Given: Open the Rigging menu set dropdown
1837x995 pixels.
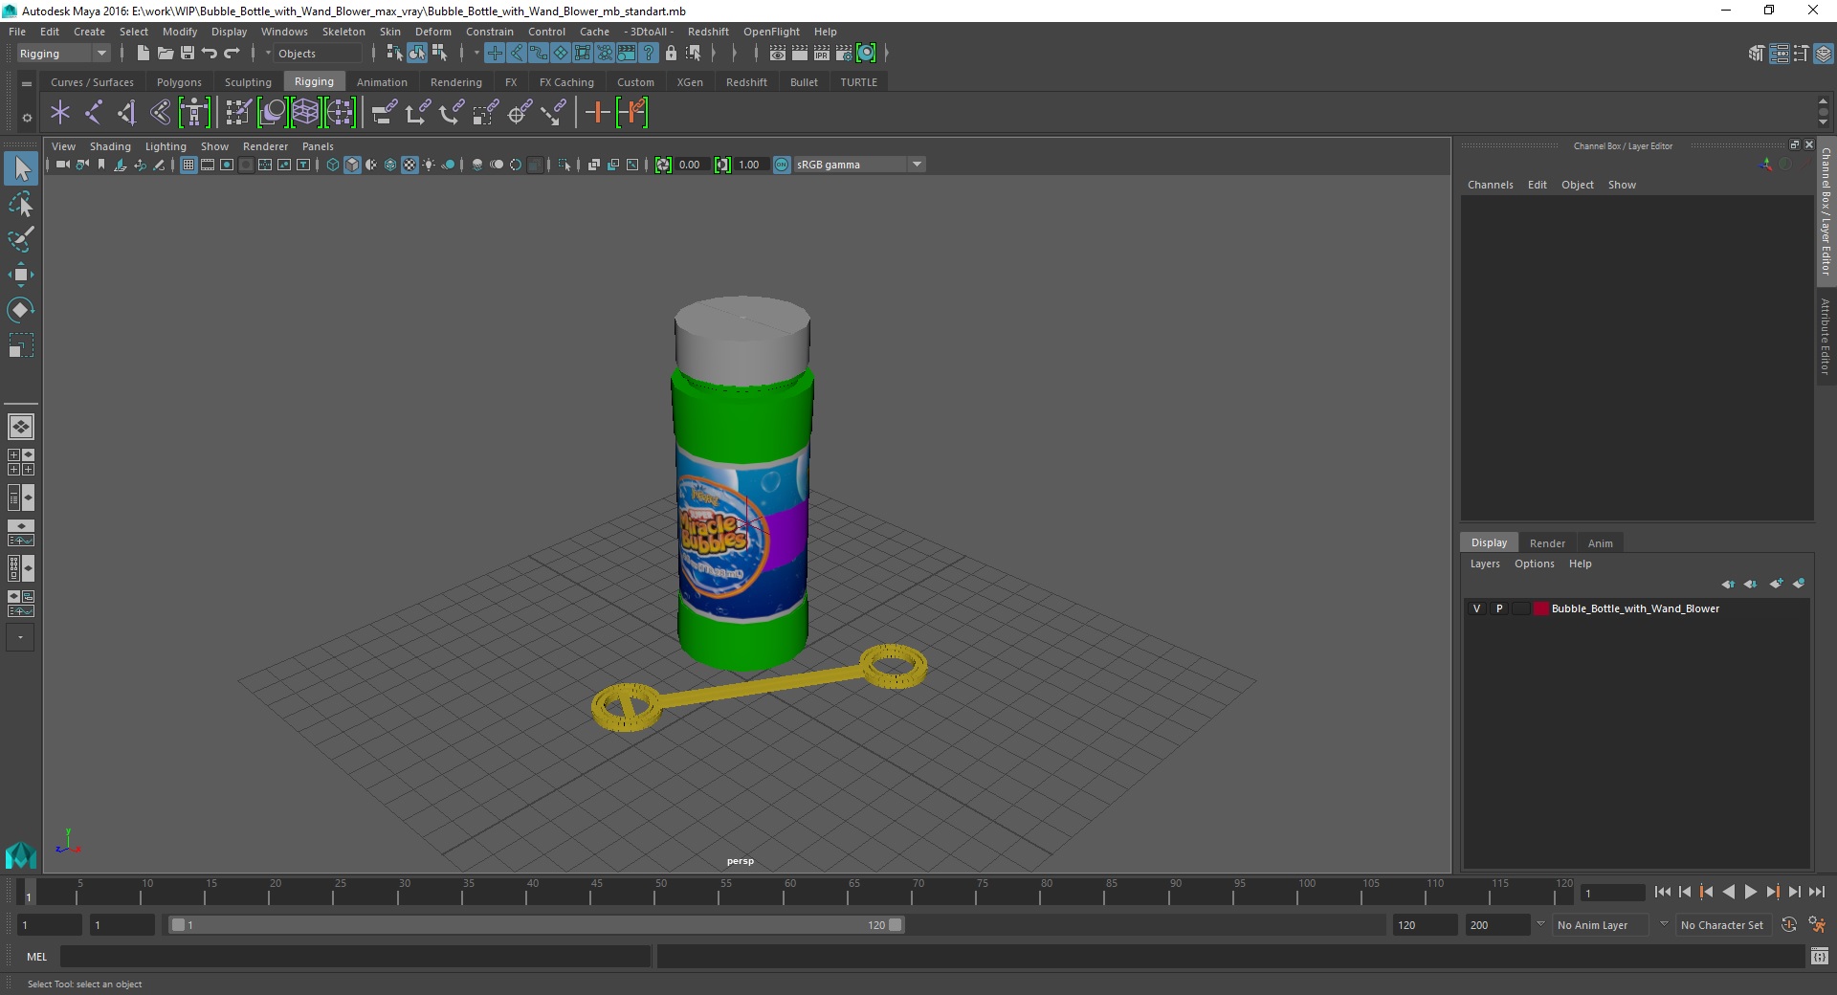Looking at the screenshot, I should click(x=64, y=54).
